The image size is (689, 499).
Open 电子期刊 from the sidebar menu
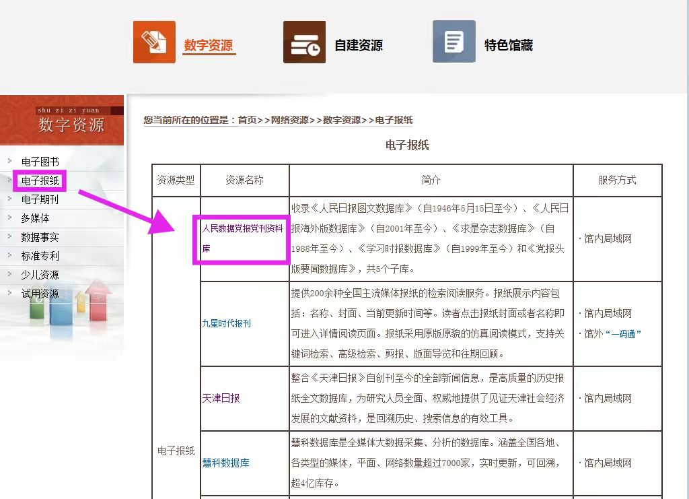tap(40, 199)
